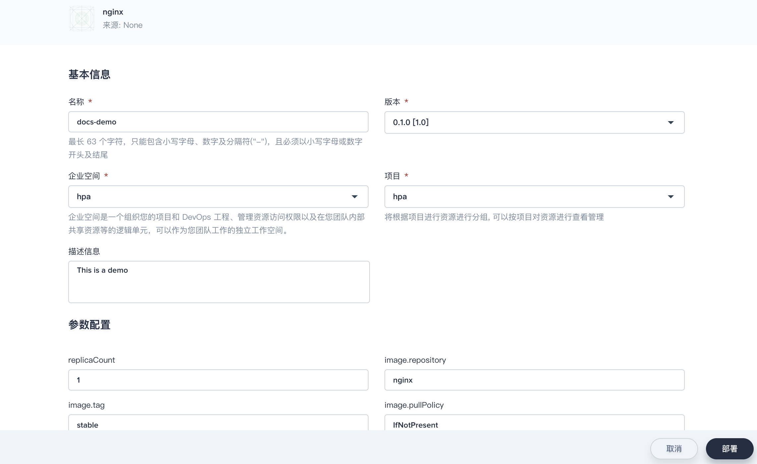This screenshot has width=757, height=464.
Task: Edit the docs-demo name input field
Action: (218, 121)
